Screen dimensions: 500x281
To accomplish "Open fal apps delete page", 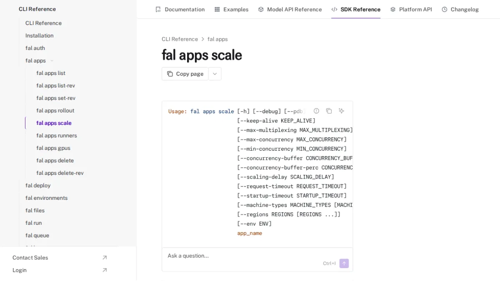I will tap(55, 160).
